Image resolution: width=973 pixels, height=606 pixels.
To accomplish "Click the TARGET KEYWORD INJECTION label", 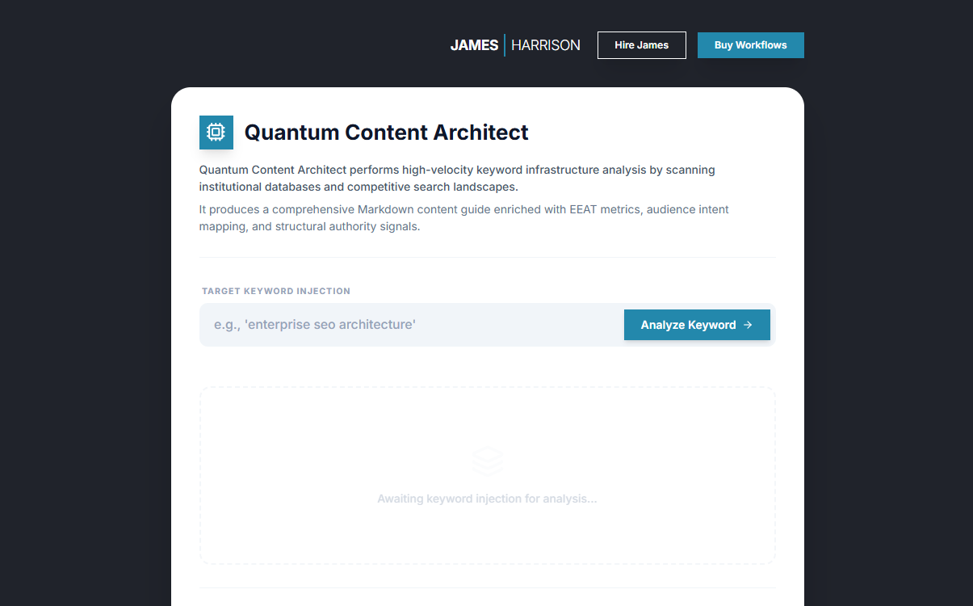I will click(x=275, y=291).
